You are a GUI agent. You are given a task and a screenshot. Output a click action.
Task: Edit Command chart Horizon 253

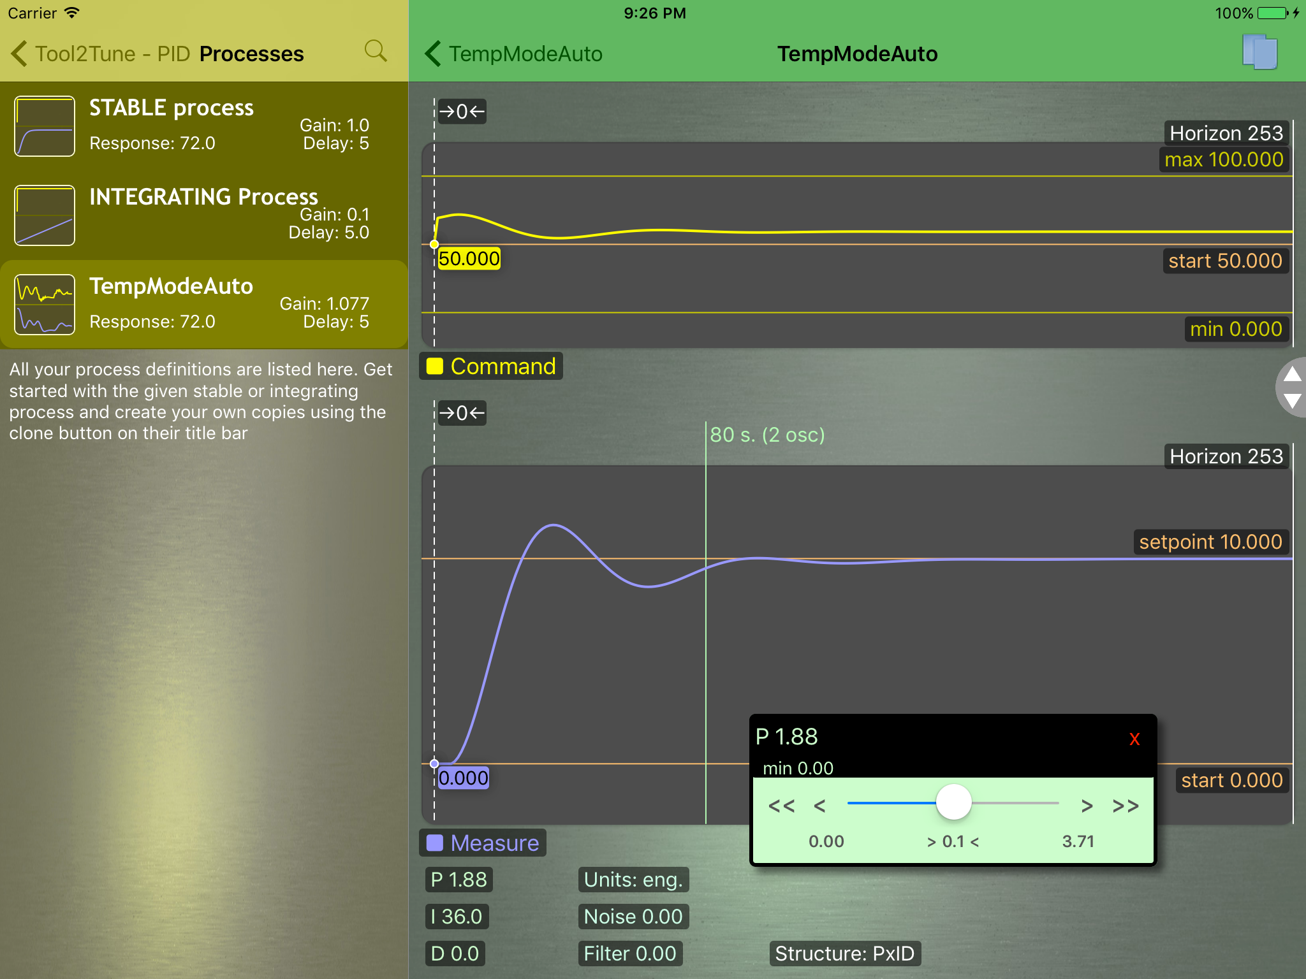coord(1226,133)
